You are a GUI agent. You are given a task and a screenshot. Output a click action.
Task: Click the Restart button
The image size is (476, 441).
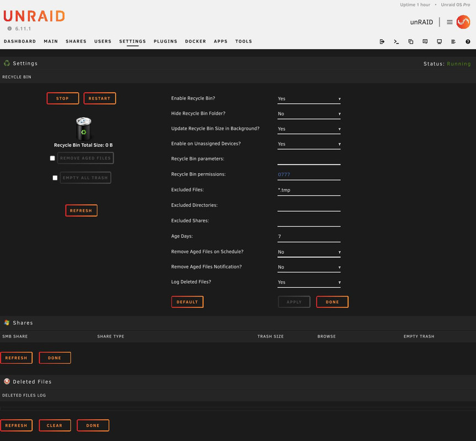[100, 98]
